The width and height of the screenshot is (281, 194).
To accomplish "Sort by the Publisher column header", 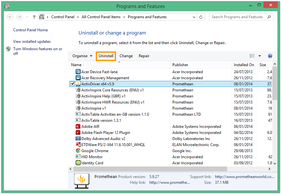I will tap(201, 65).
